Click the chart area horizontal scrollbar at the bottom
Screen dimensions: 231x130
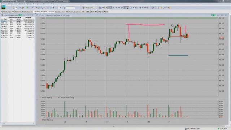coord(115,126)
